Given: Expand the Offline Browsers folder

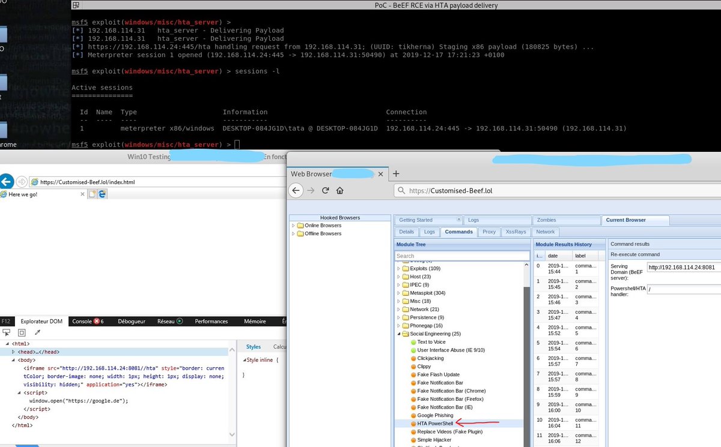Looking at the screenshot, I should (x=293, y=233).
